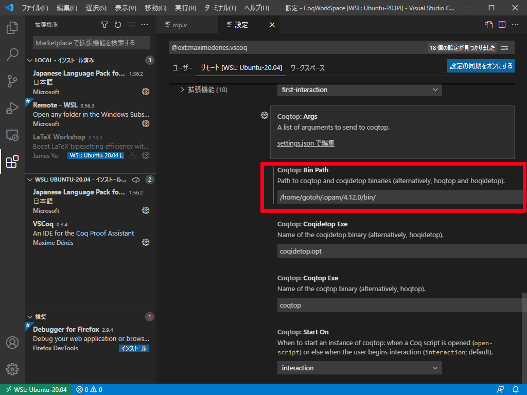
Task: Switch to the ユーザー settings tab
Action: coord(183,68)
